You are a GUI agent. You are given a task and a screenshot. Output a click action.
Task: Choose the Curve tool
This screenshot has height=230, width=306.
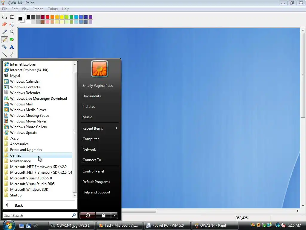tap(12, 55)
